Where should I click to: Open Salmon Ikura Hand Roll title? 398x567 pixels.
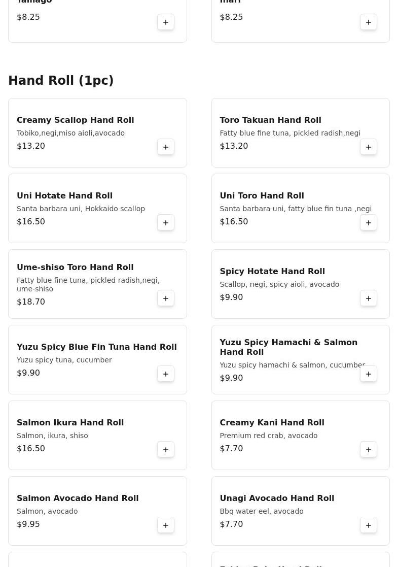point(70,423)
